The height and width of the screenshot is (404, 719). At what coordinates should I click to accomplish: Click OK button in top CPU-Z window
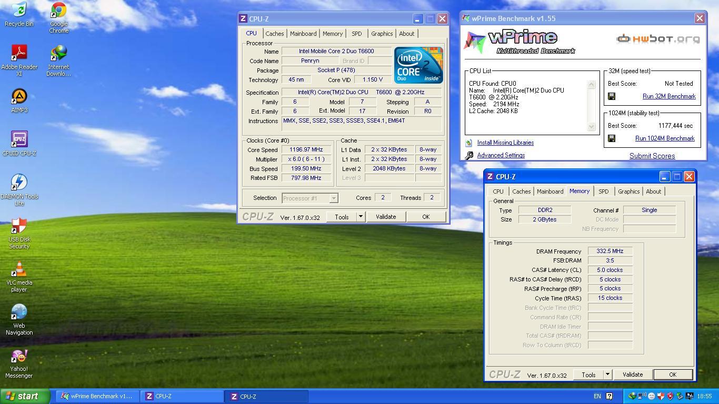[426, 217]
